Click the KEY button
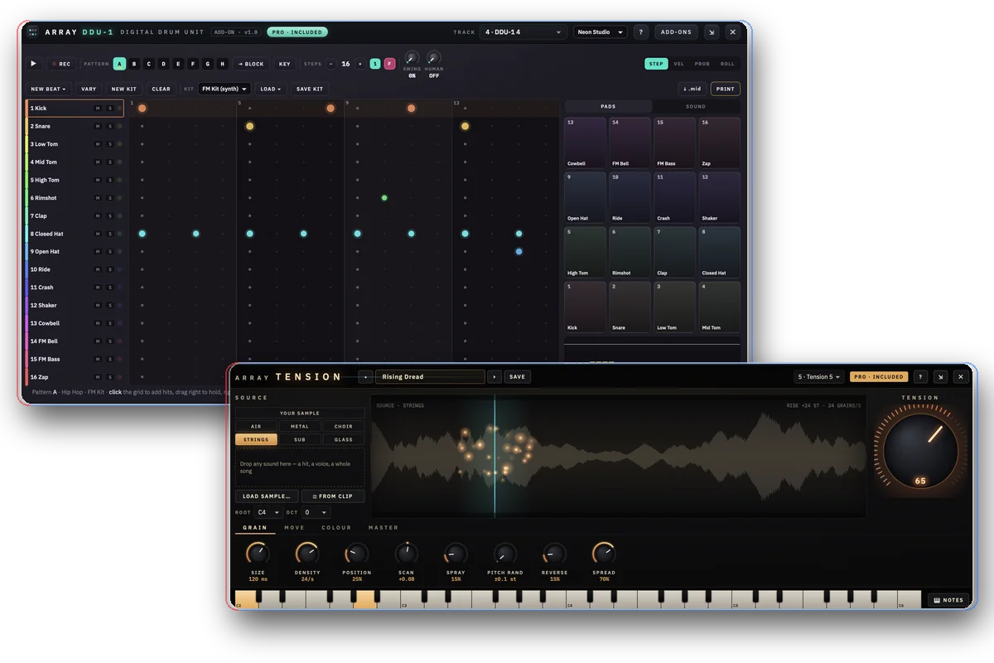994x663 pixels. pos(284,64)
